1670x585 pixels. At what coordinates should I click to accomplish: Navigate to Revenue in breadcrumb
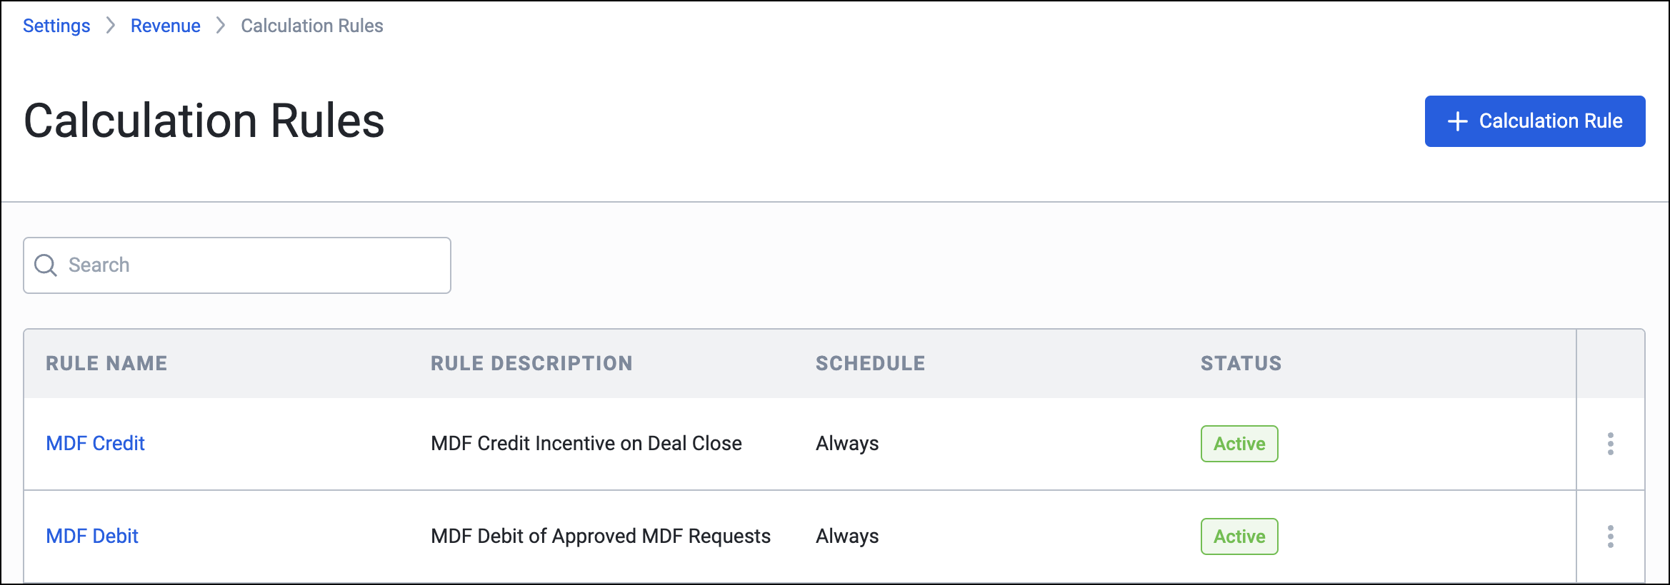[165, 26]
